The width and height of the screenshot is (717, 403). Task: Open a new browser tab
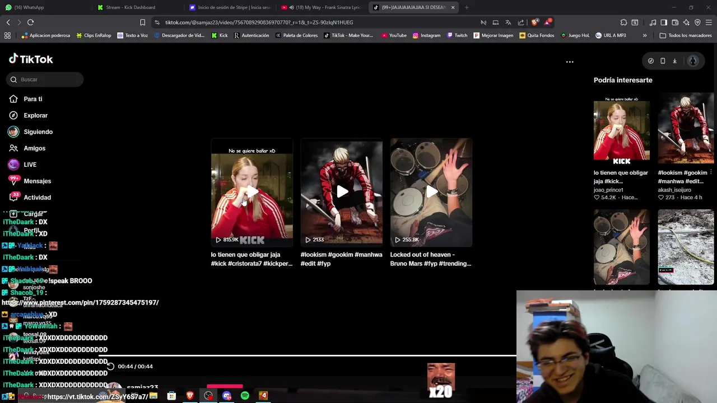pos(467,7)
